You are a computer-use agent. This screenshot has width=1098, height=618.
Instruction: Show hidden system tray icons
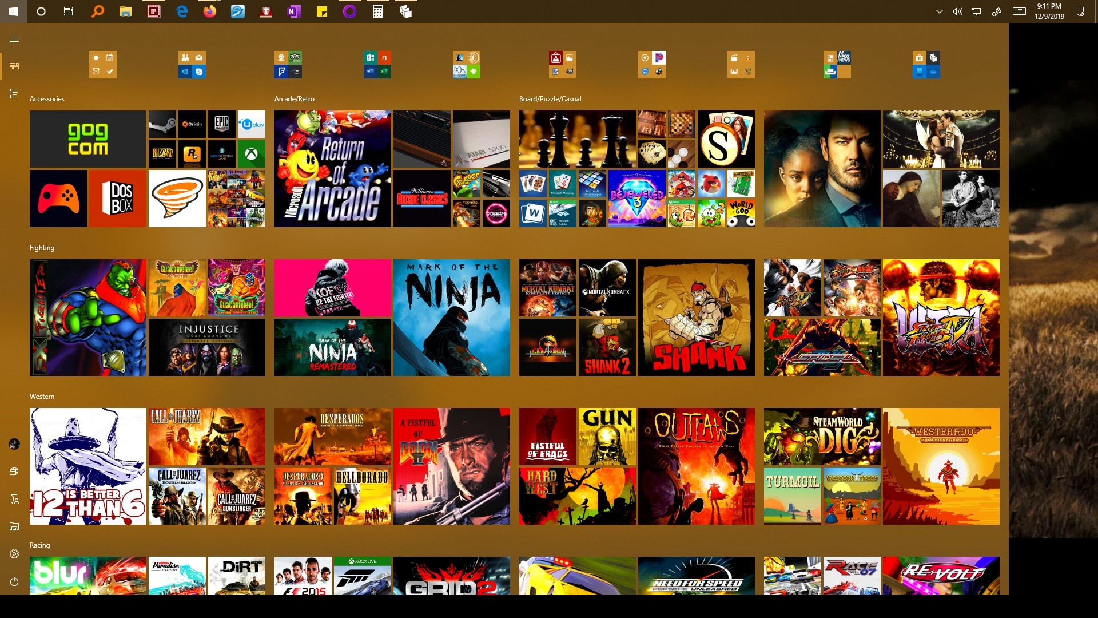click(939, 11)
